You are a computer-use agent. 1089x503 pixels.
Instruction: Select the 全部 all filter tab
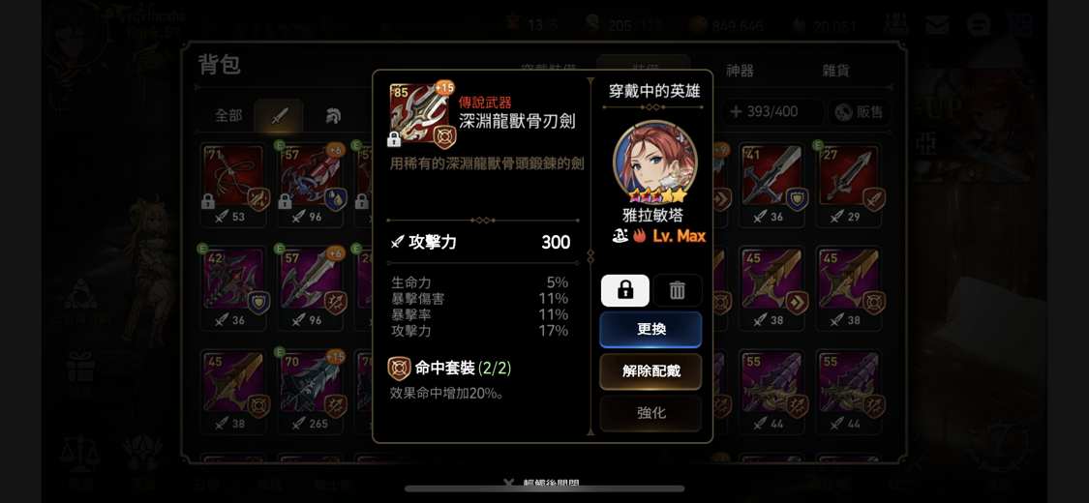click(228, 116)
